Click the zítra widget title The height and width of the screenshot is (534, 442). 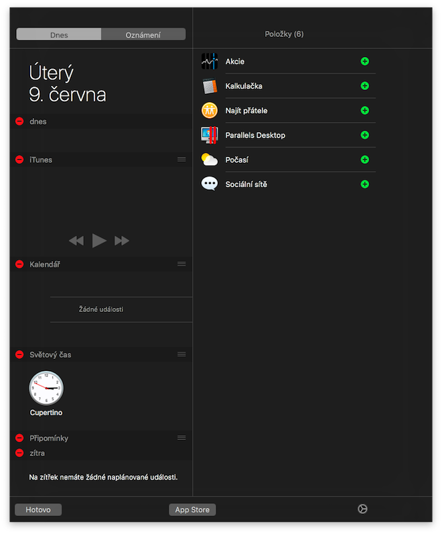[37, 453]
